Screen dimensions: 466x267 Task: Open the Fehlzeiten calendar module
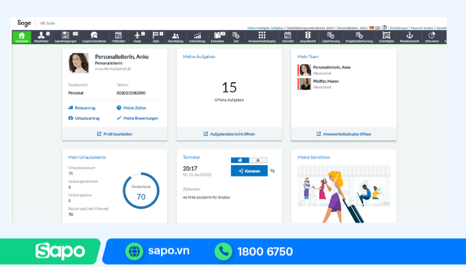coord(119,37)
